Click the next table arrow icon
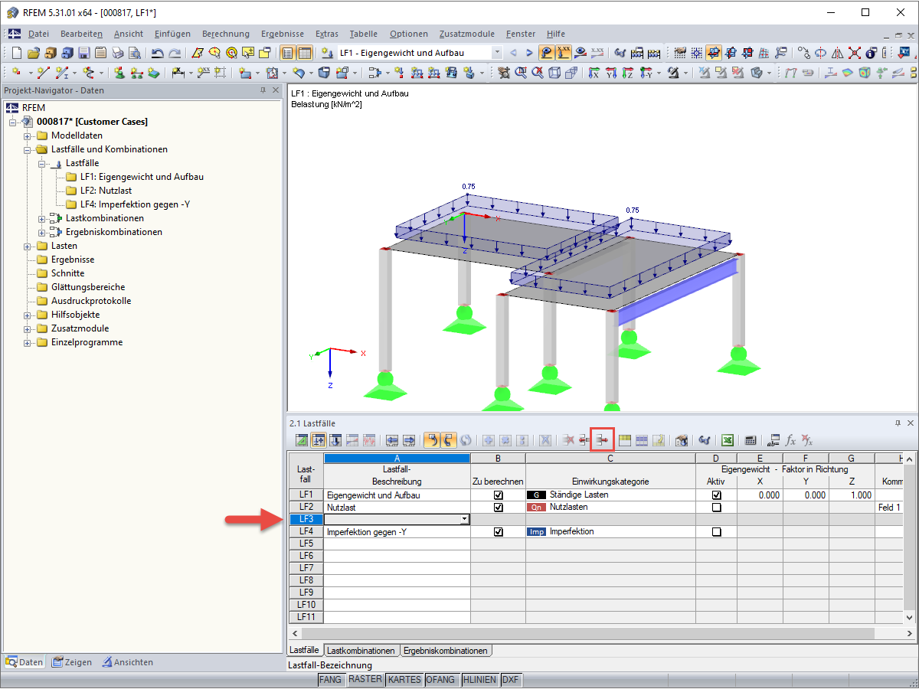This screenshot has height=689, width=919. tap(408, 440)
